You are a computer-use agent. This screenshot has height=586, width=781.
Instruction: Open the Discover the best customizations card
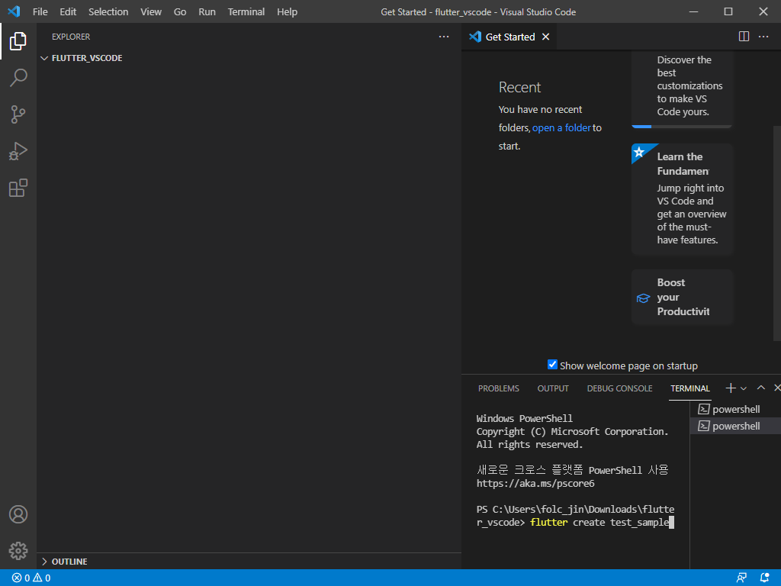click(682, 89)
